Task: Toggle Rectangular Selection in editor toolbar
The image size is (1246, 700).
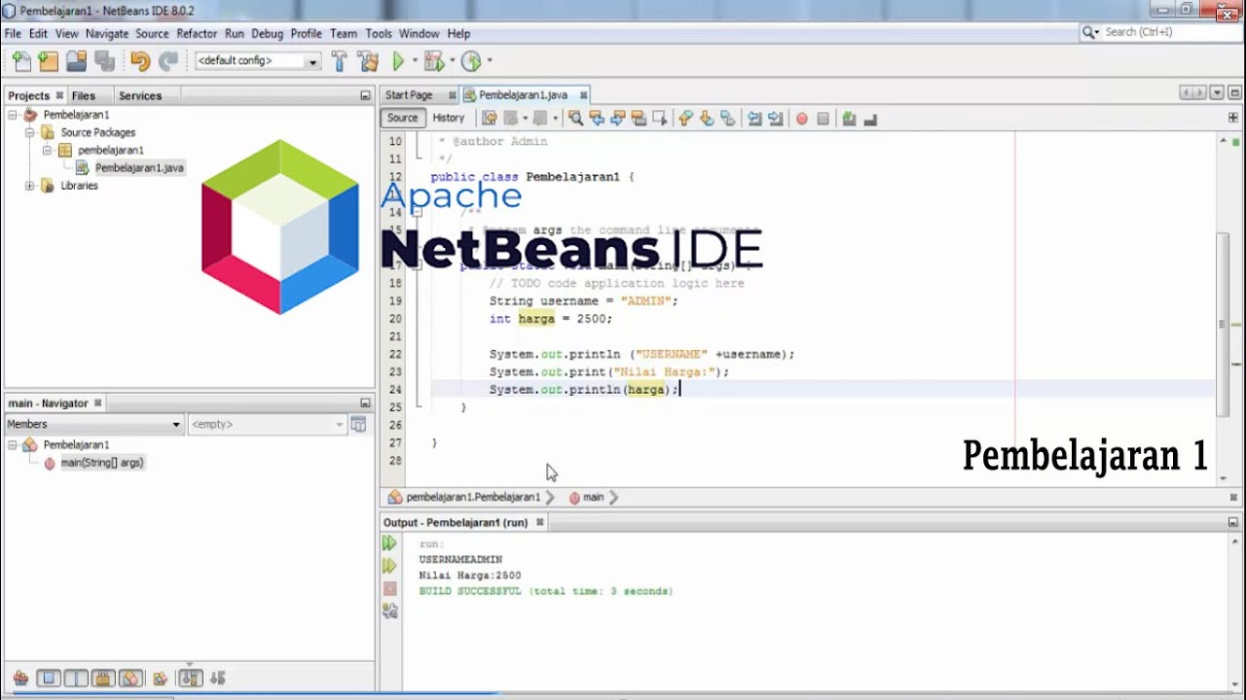Action: coord(660,119)
